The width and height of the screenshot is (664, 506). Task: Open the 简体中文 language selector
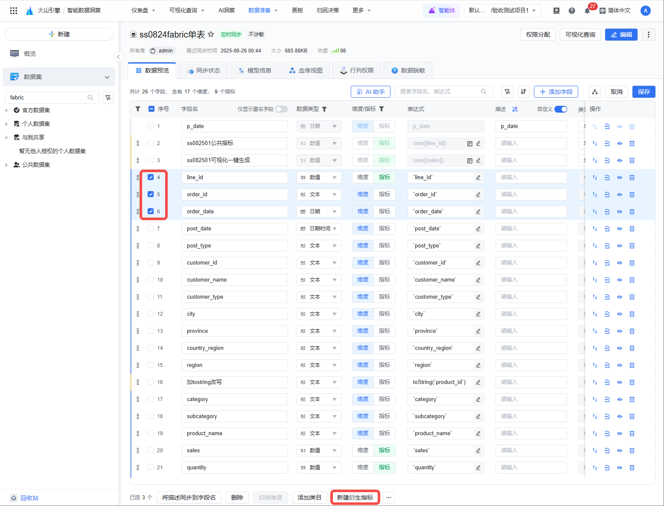coord(615,11)
